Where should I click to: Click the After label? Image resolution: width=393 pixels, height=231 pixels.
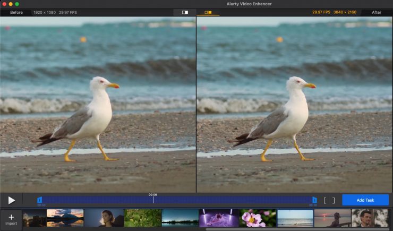point(377,12)
